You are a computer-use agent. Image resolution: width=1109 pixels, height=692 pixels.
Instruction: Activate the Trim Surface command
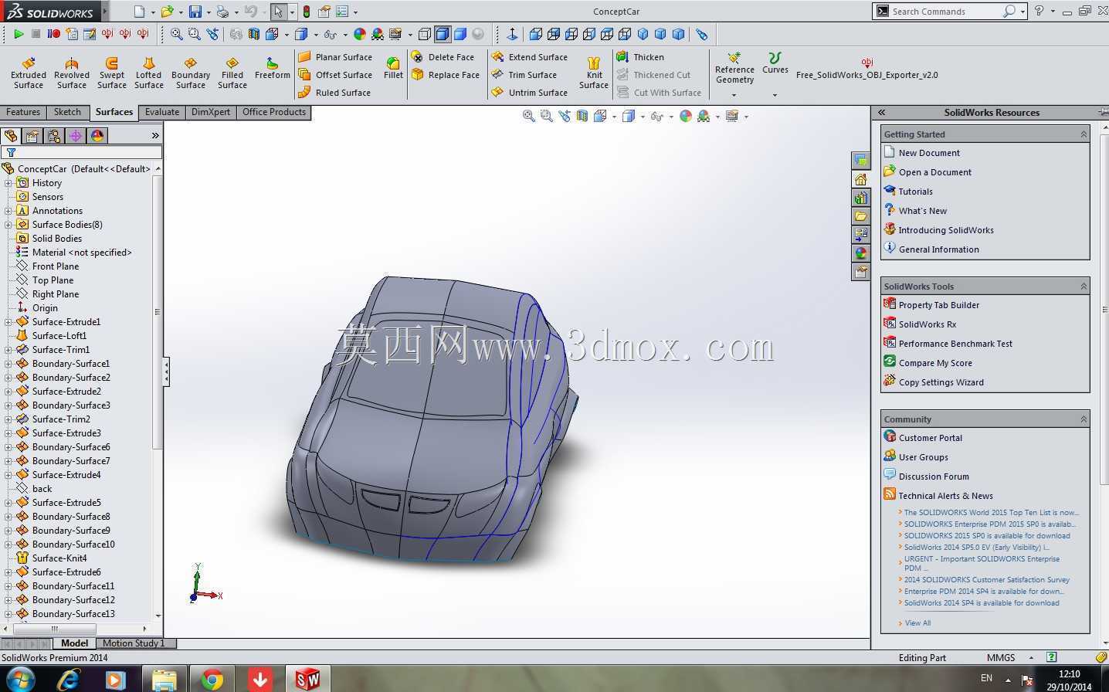(524, 75)
